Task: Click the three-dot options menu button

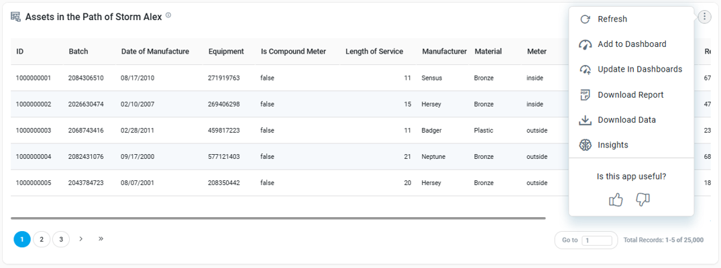Action: click(704, 17)
